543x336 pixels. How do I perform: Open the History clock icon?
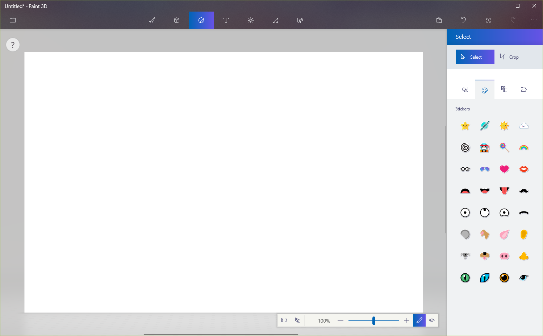(488, 20)
